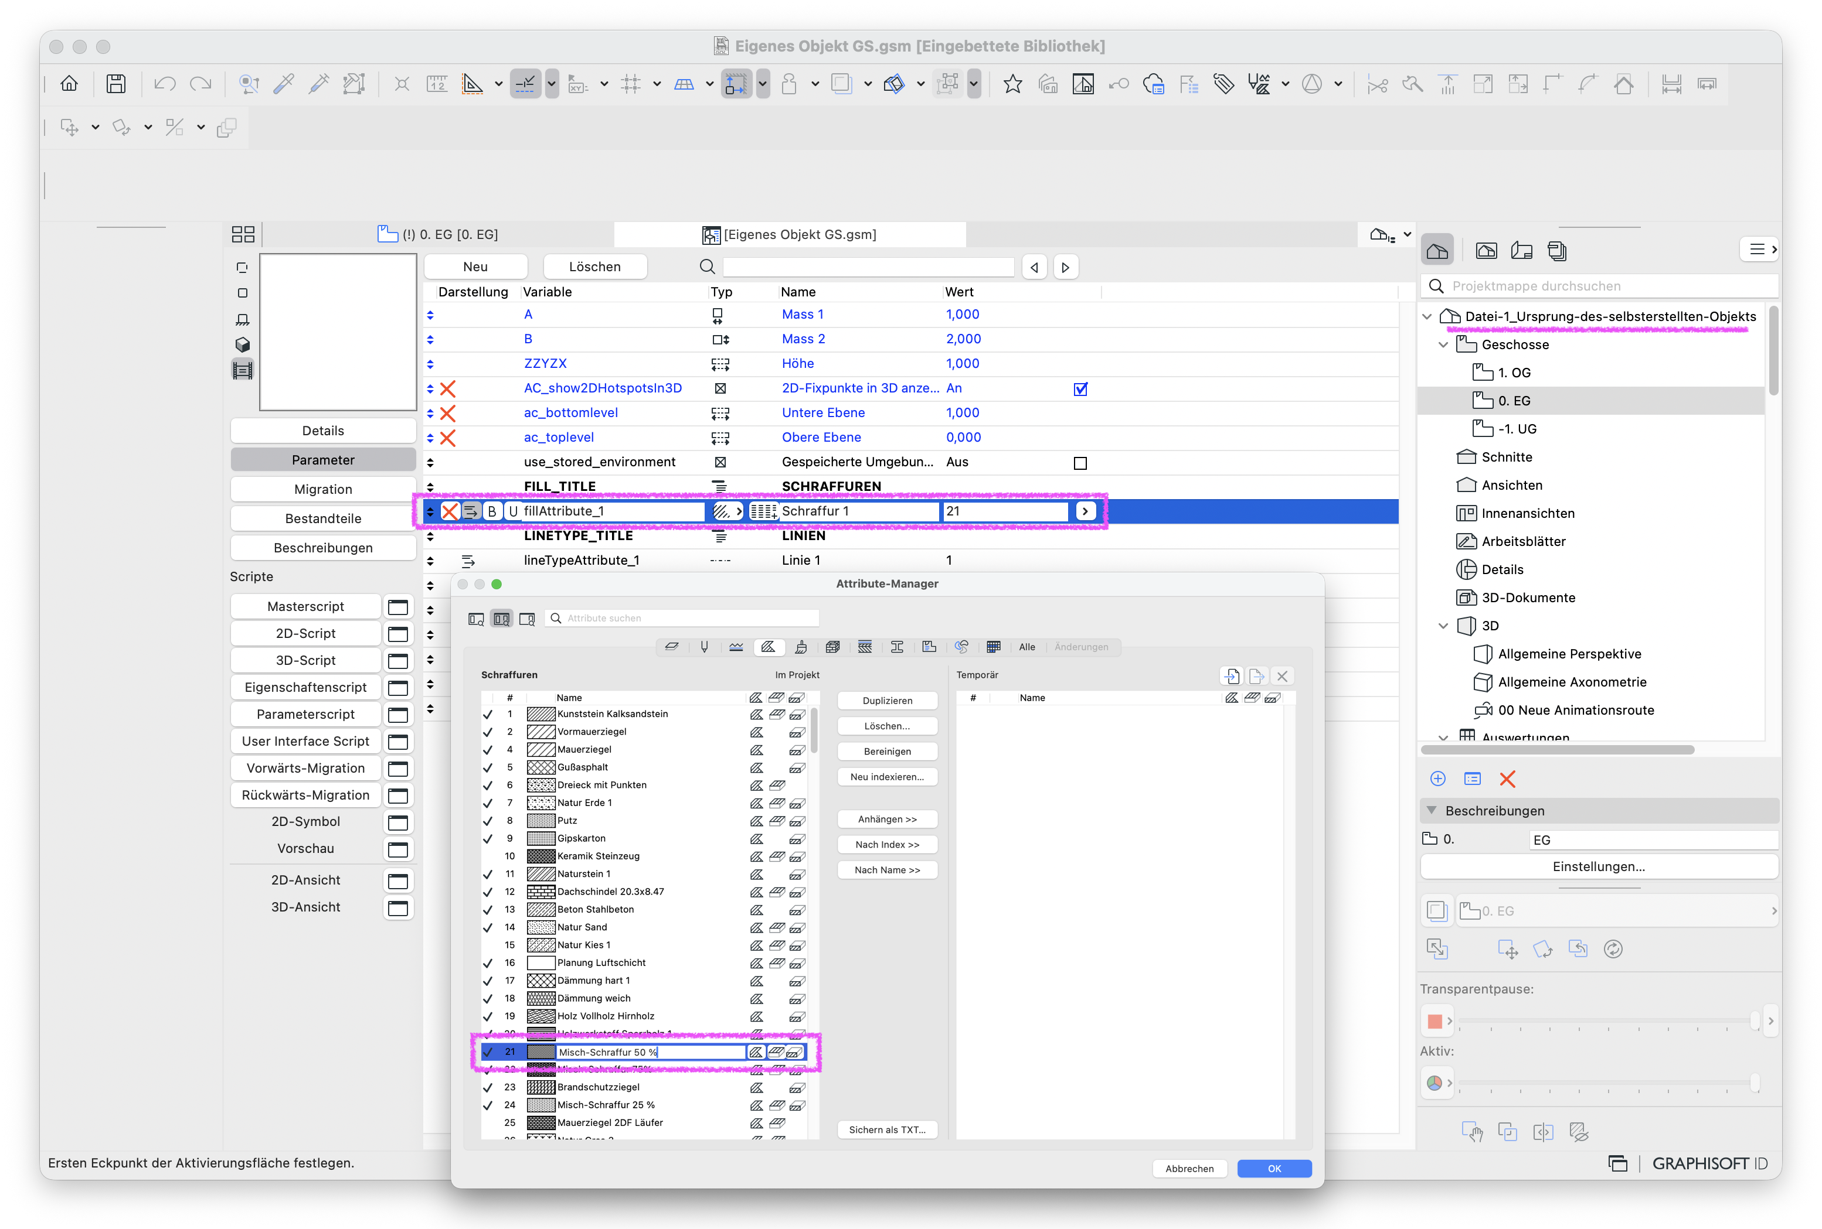Click Abbrechen in Attribute-Manager

coord(1189,1168)
